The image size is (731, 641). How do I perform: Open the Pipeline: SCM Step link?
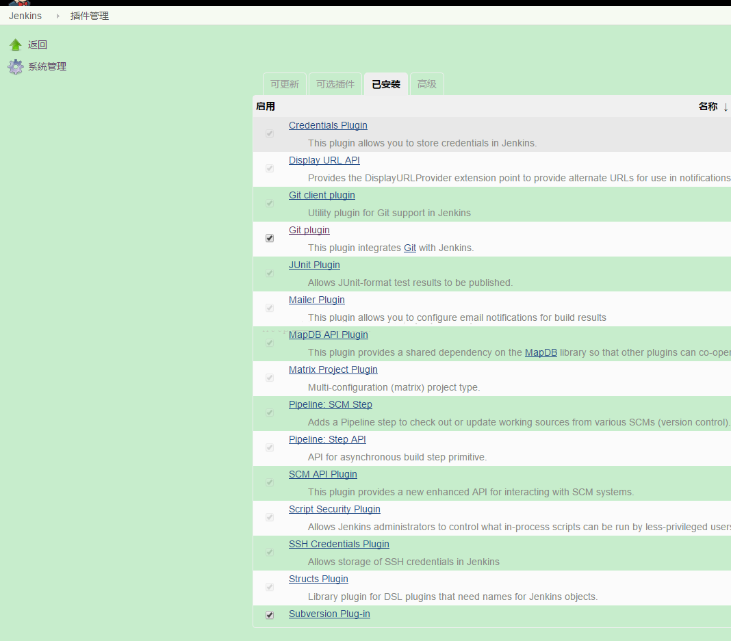click(330, 404)
